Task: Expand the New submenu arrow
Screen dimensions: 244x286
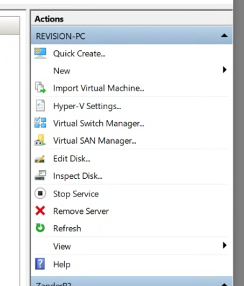Action: (x=225, y=70)
